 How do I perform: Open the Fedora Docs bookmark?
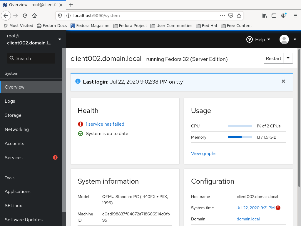(x=52, y=26)
